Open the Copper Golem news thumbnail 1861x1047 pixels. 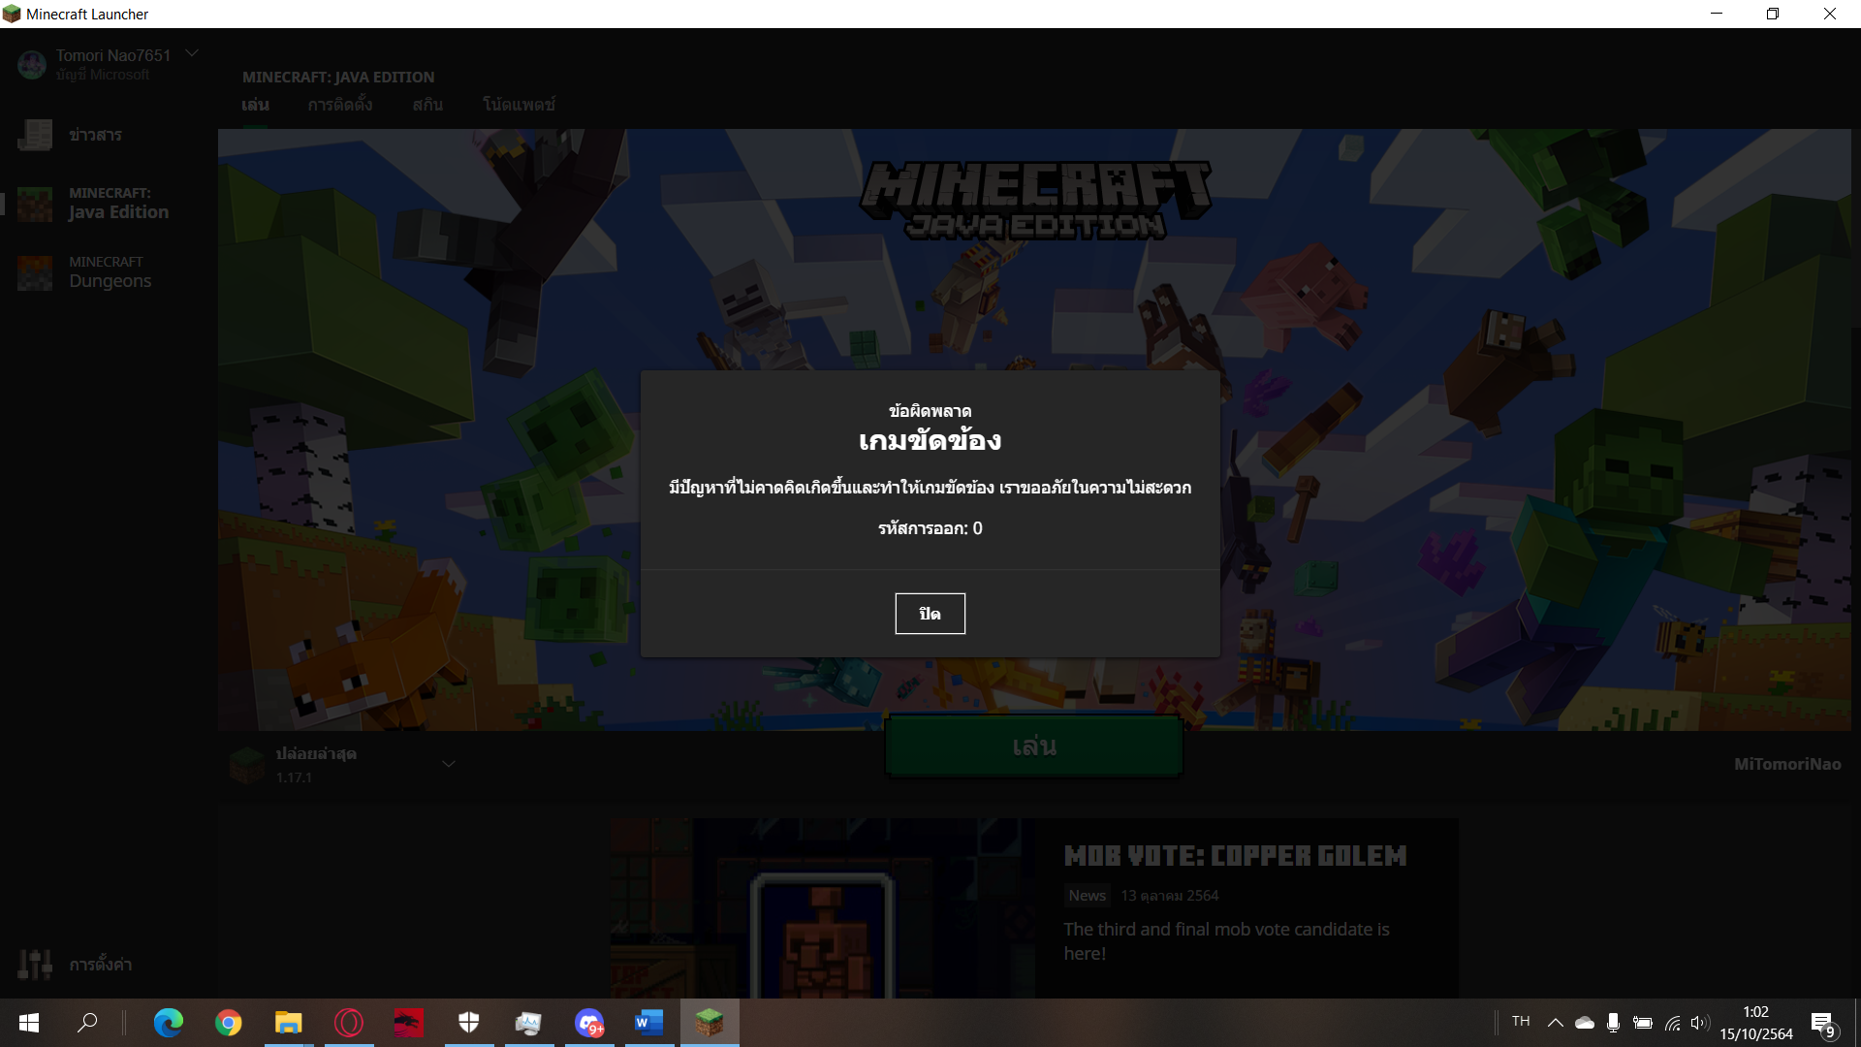click(822, 908)
